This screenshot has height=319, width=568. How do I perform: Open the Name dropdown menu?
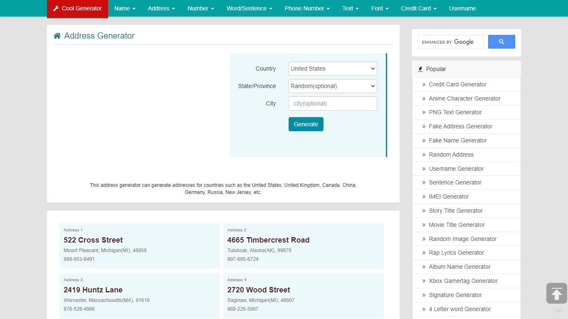tap(125, 8)
